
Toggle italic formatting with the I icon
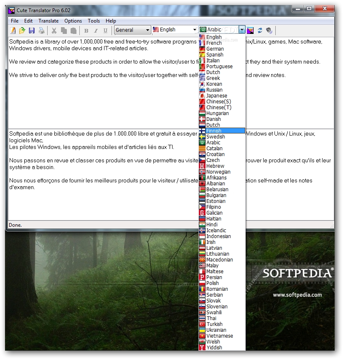pos(96,31)
